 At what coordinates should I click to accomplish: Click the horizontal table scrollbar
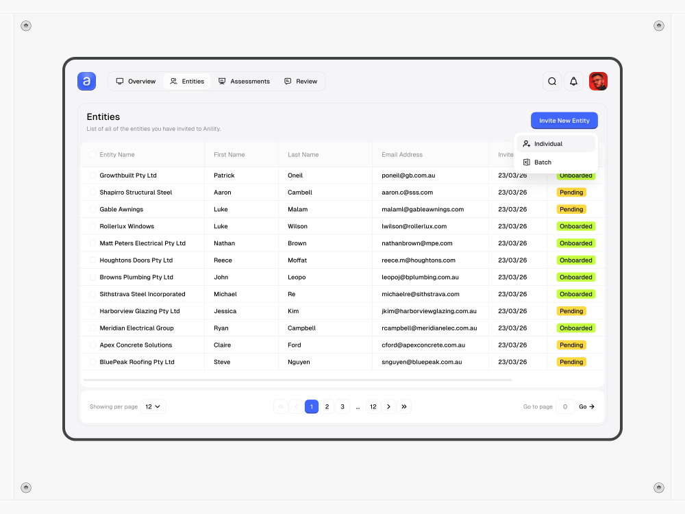click(x=297, y=380)
